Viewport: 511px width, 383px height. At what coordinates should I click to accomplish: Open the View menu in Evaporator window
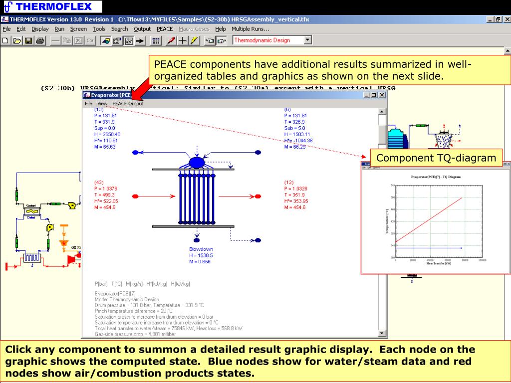click(102, 104)
